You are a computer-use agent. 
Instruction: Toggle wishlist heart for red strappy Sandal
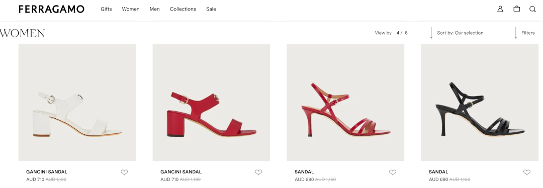pyautogui.click(x=392, y=172)
